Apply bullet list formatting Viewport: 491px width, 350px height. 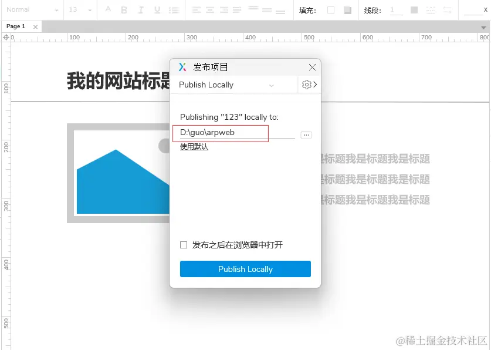point(174,10)
